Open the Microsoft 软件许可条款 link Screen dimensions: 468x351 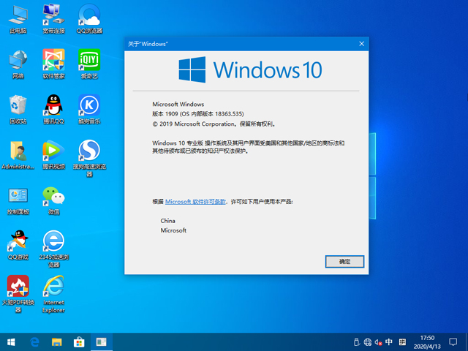(195, 202)
